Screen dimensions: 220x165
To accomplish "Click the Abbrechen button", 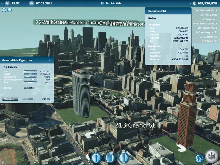I will pos(10,99).
